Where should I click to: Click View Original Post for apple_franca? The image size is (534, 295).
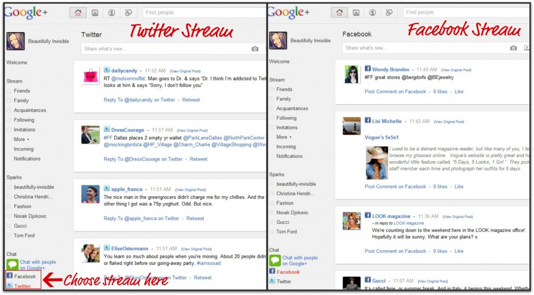coord(191,189)
